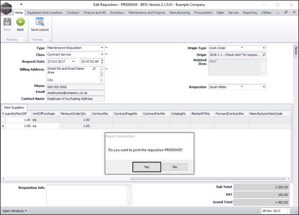Expand Format group dialog launcher
299x215 pixels.
coord(50,40)
